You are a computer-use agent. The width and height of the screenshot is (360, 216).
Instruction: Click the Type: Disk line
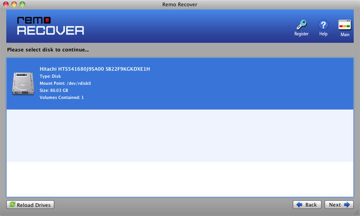coord(50,76)
